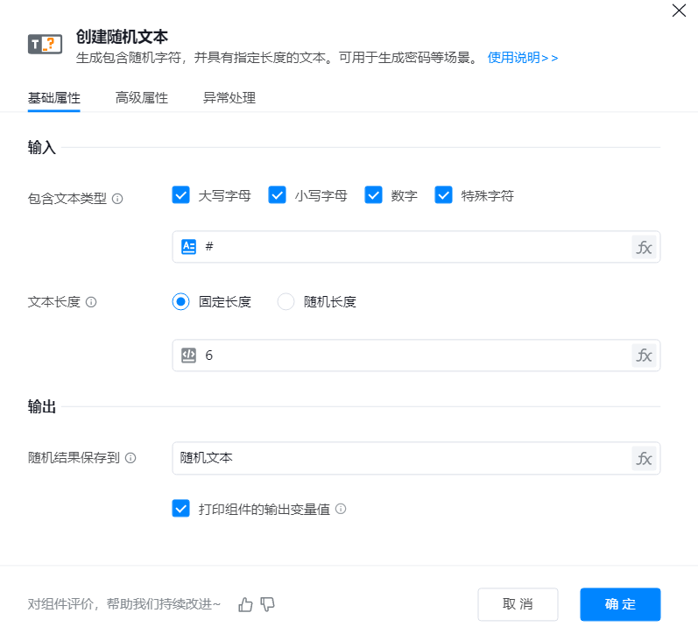698x627 pixels.
Task: Click info icon beside 包含文本类型
Action: (x=117, y=199)
